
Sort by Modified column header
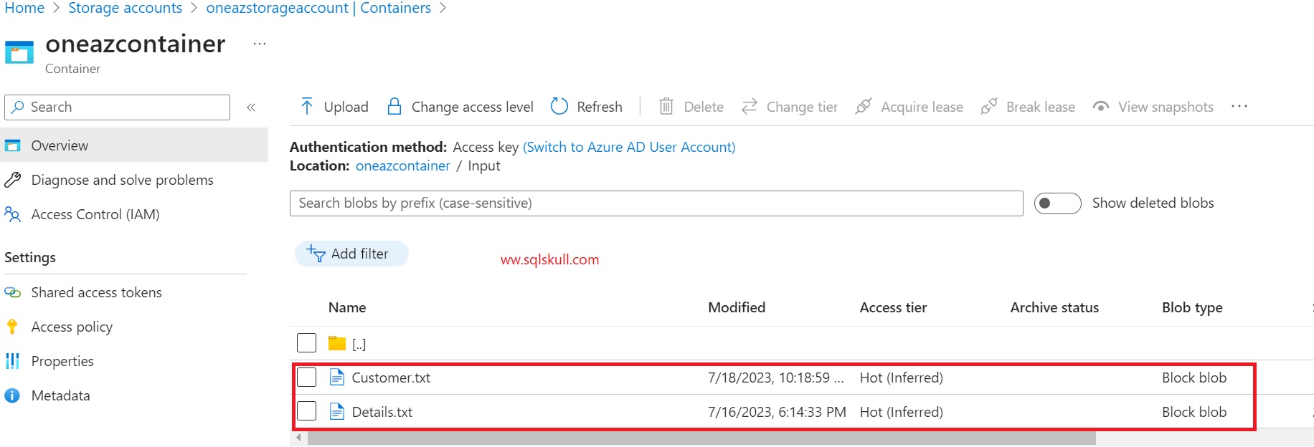[x=737, y=307]
